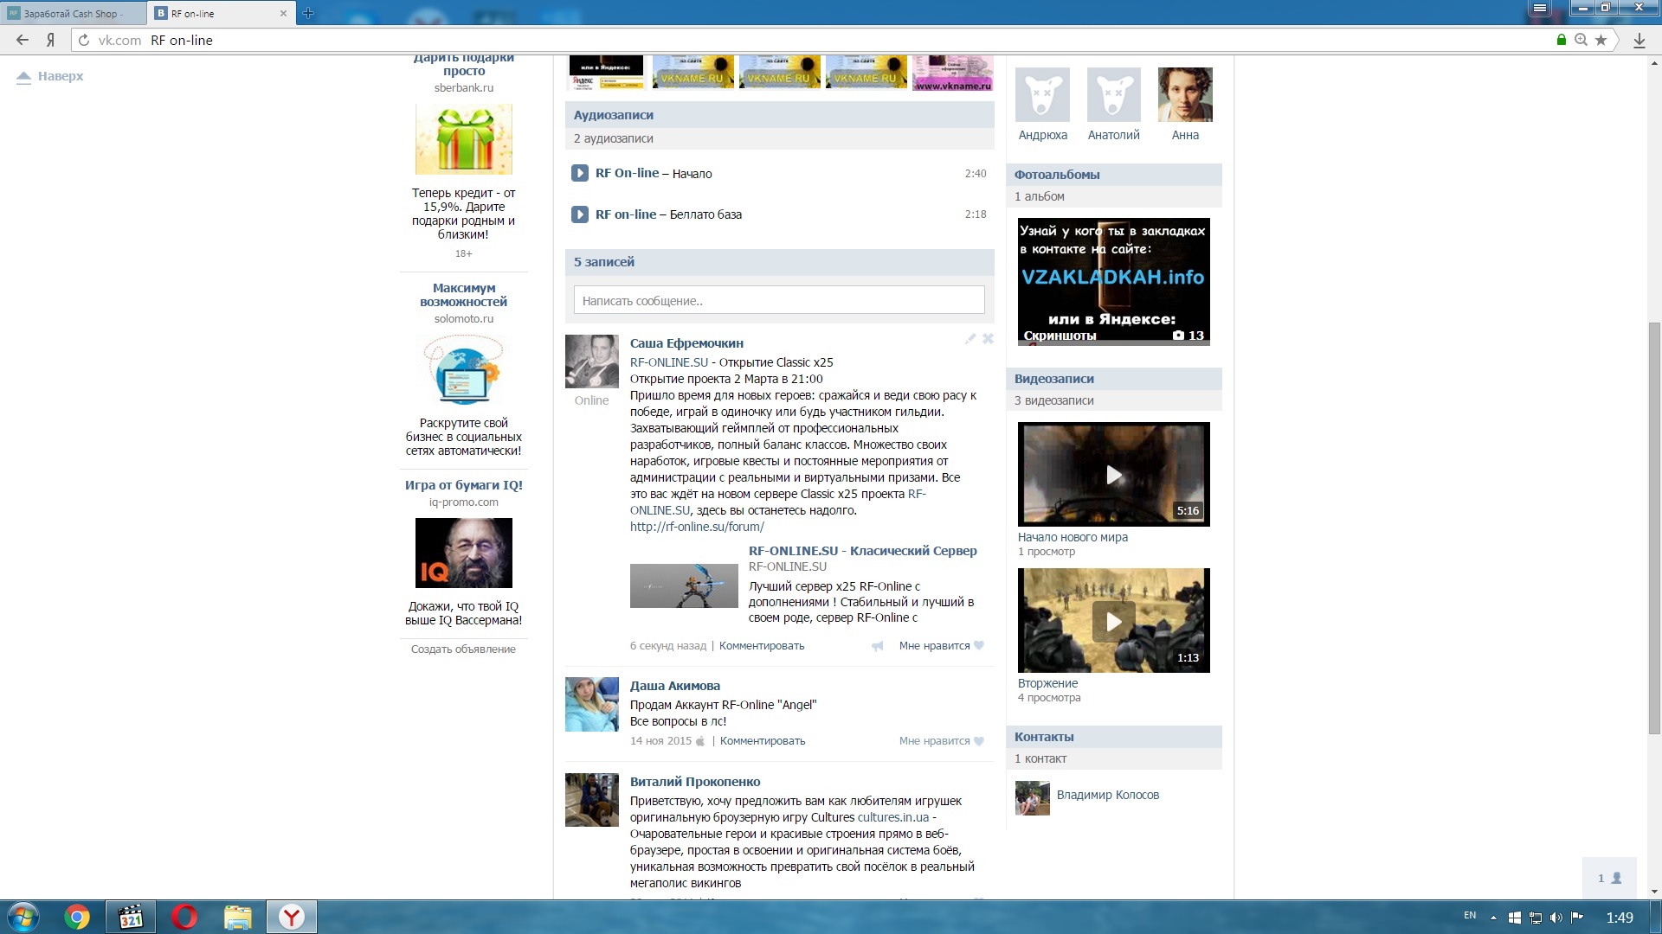Delete Саша Ефремочкин's post with X icon

(988, 339)
